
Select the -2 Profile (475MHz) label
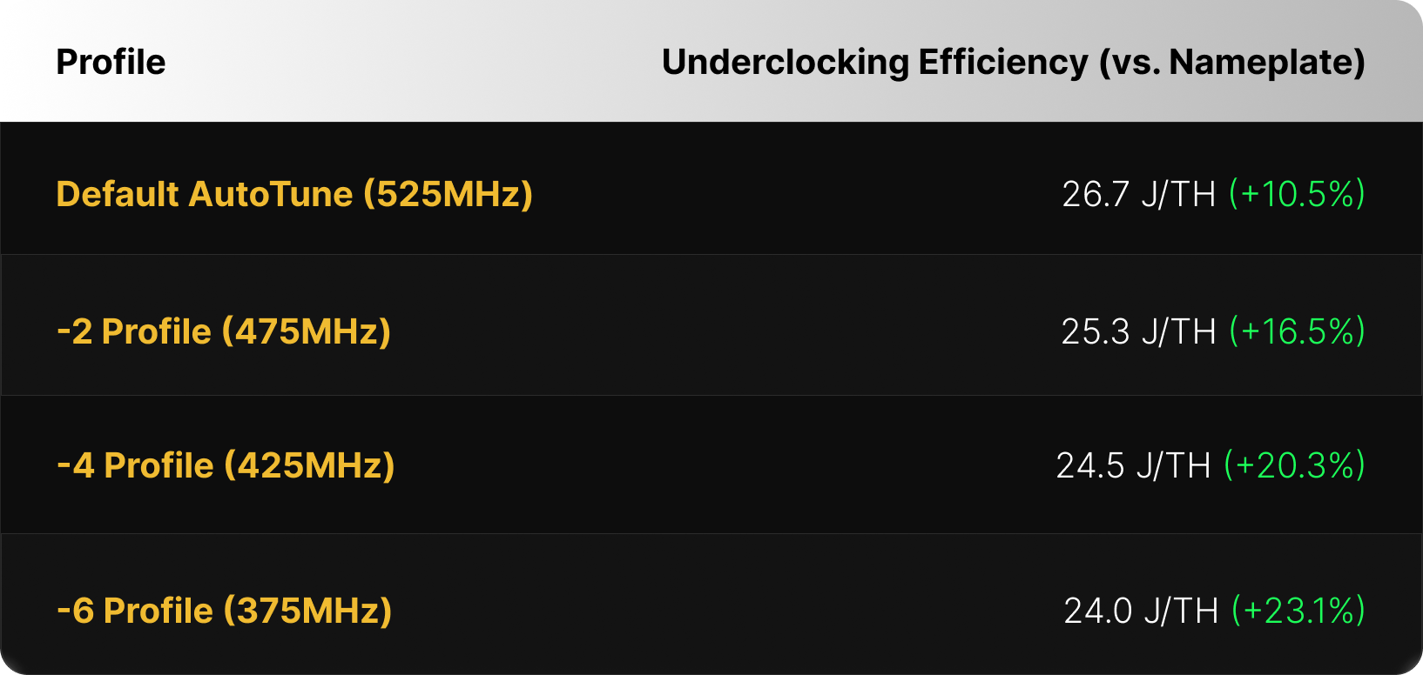(224, 331)
